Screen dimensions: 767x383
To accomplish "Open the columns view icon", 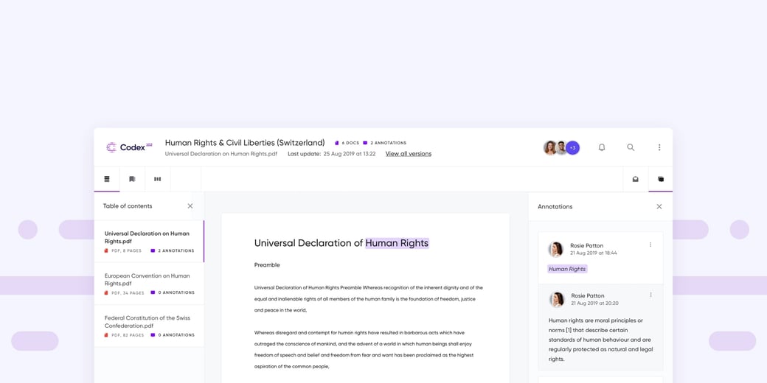I will point(157,179).
